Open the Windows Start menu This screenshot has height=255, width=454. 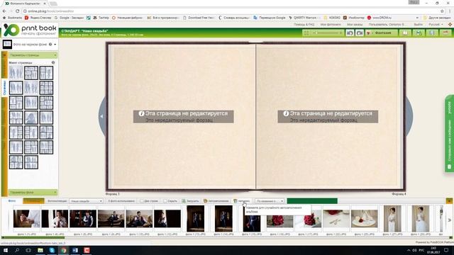5,250
